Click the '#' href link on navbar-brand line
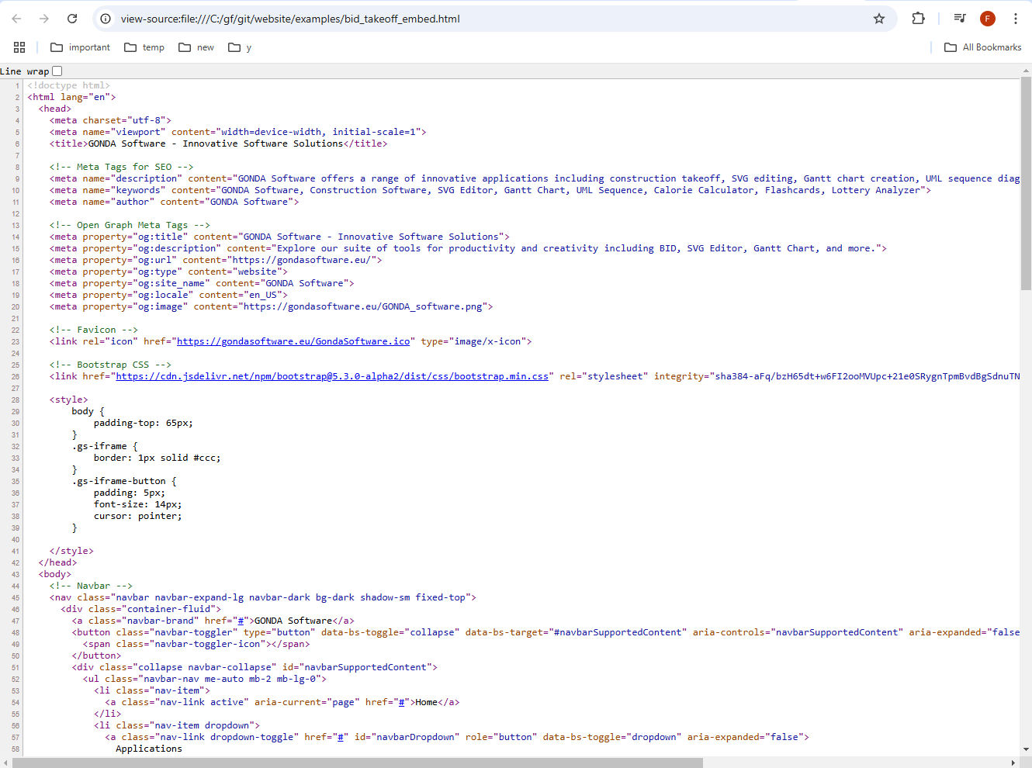The width and height of the screenshot is (1032, 768). point(241,621)
